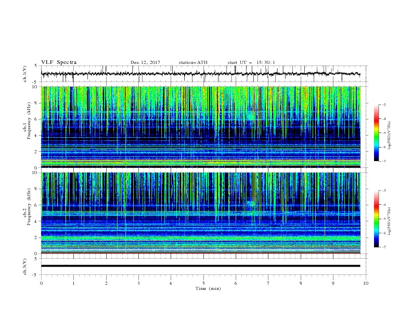This screenshot has width=412, height=318.
Task: Select the date text "Dec. 12, 2017"
Action: click(145, 62)
